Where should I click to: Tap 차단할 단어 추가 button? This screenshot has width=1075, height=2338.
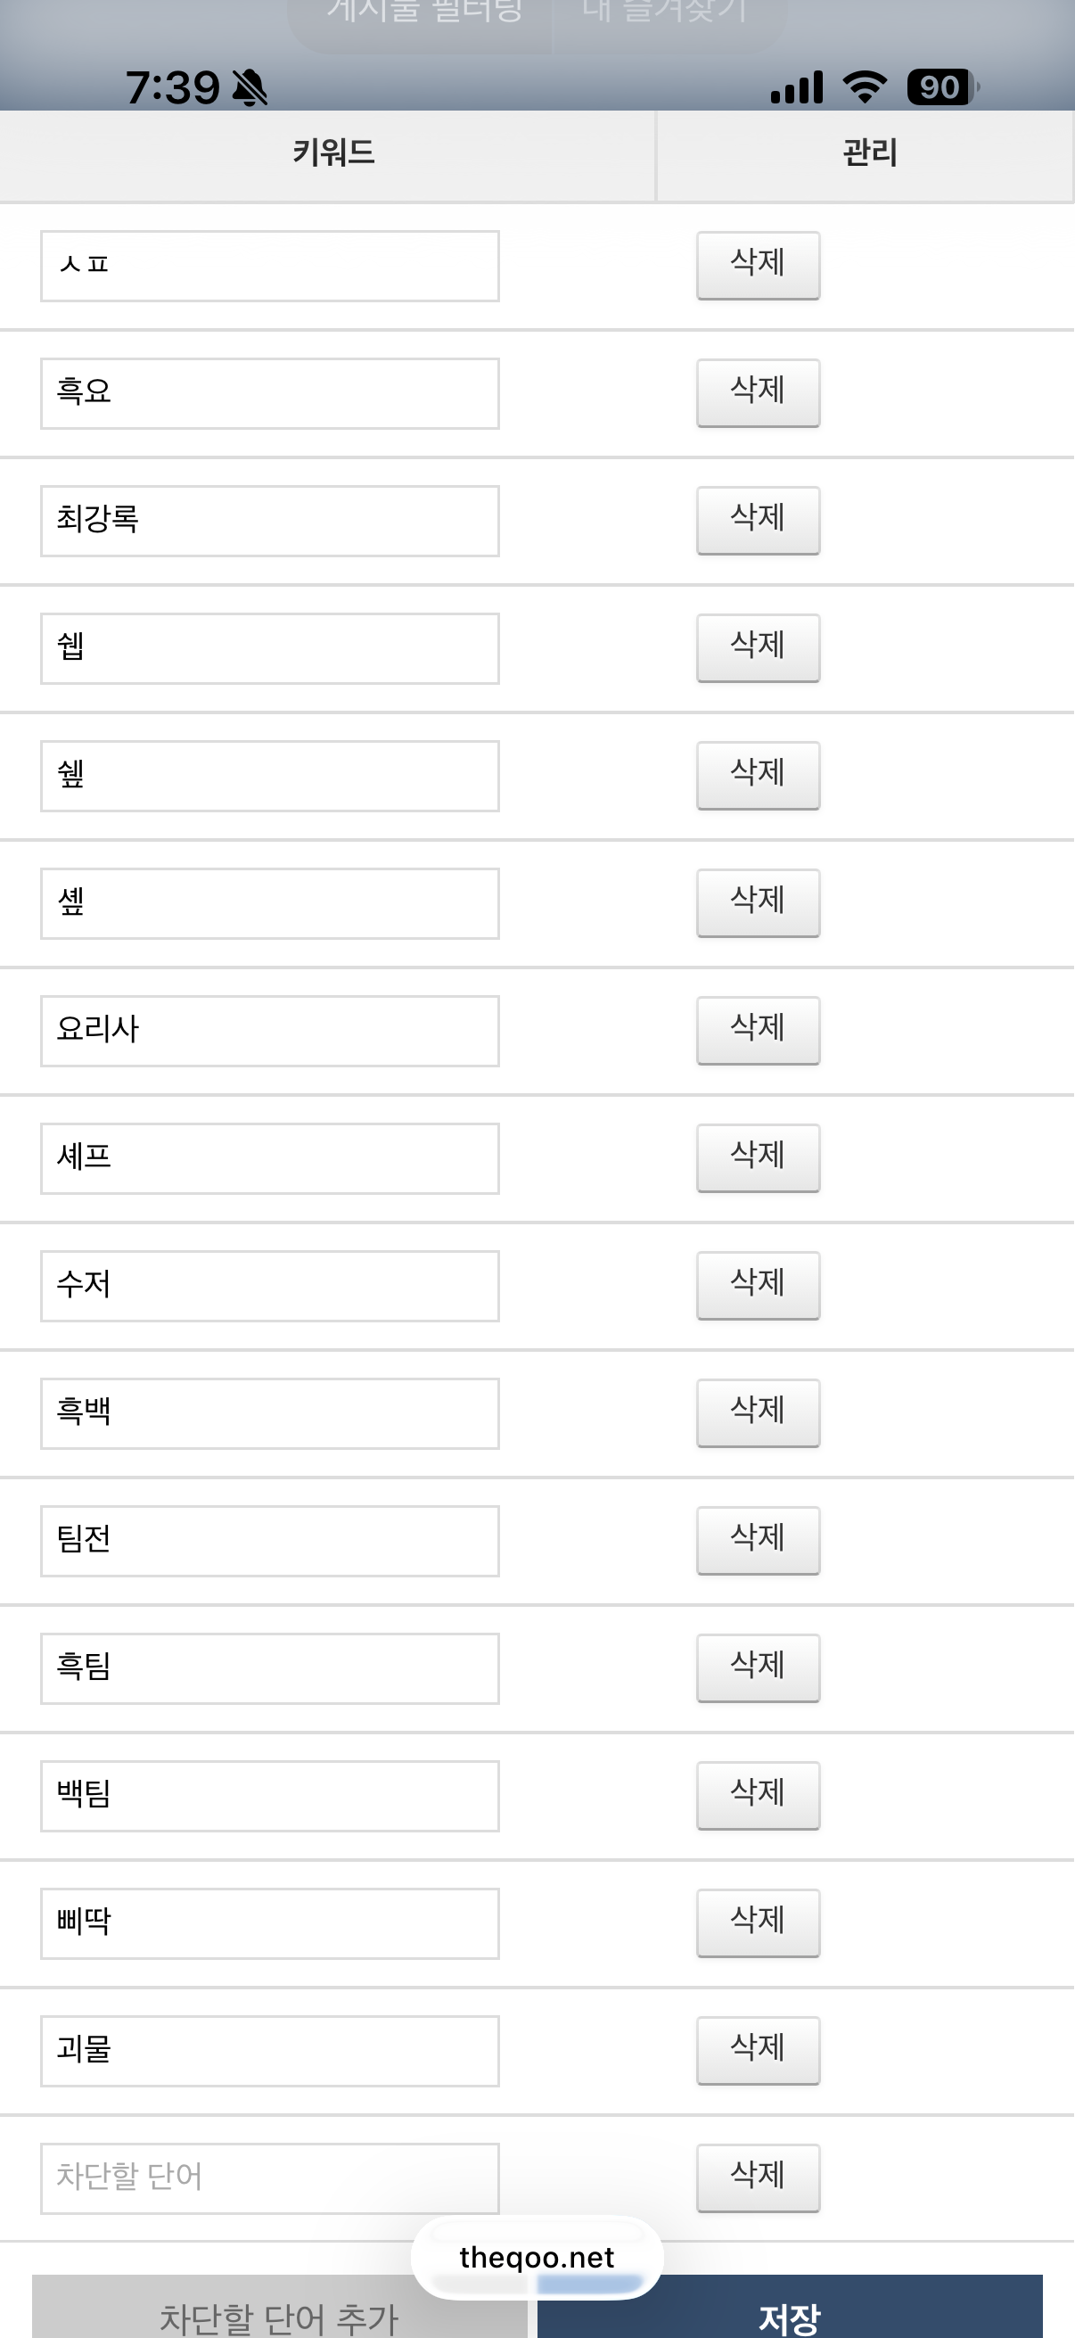pyautogui.click(x=278, y=2314)
